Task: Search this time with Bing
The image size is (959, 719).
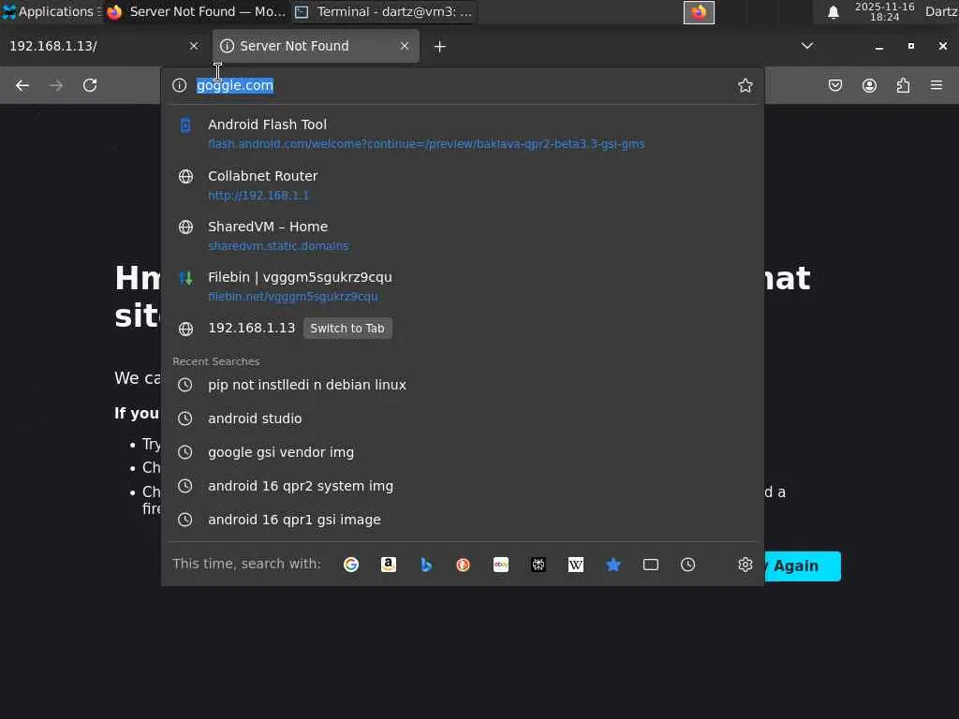Action: (x=426, y=565)
